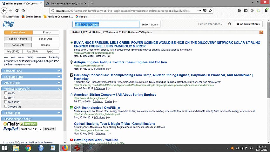Switch to Short Yacy Review tab
The height and width of the screenshot is (152, 270).
click(x=66, y=3)
